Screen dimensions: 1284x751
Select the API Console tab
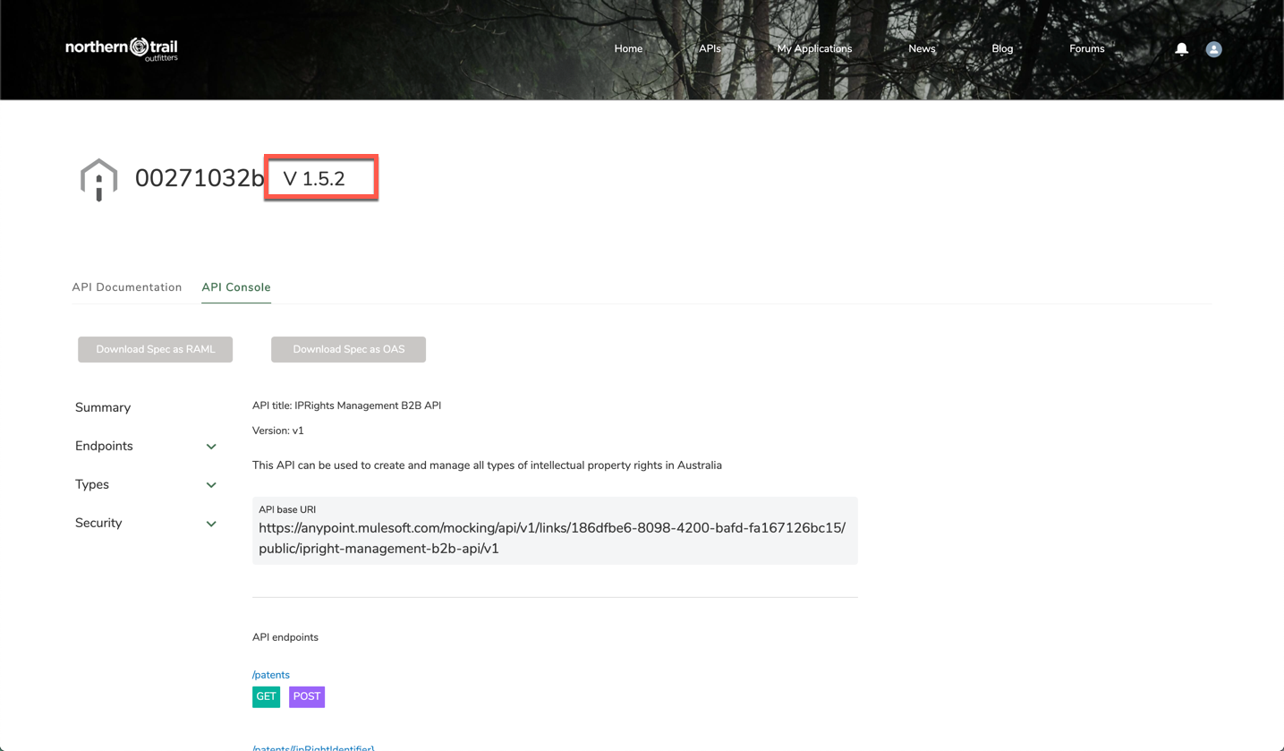(236, 287)
